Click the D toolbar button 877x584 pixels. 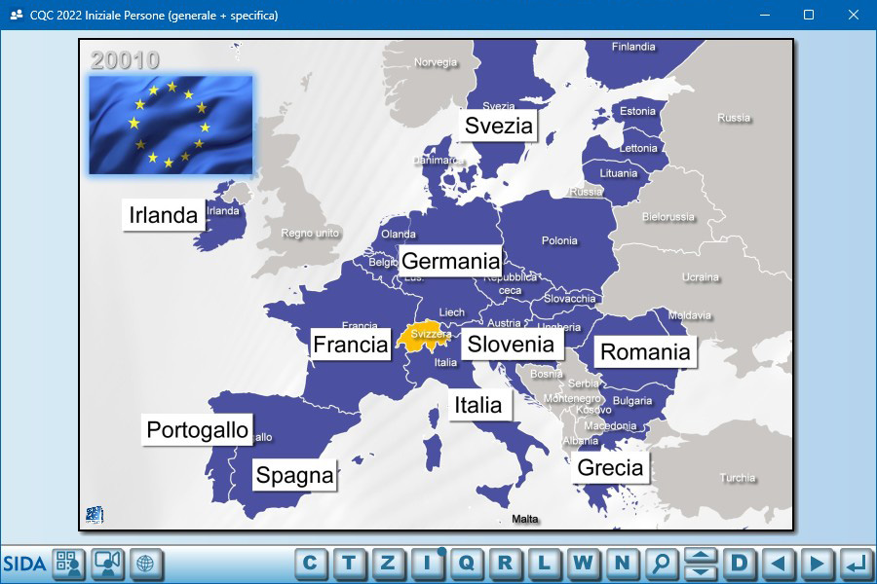click(739, 564)
